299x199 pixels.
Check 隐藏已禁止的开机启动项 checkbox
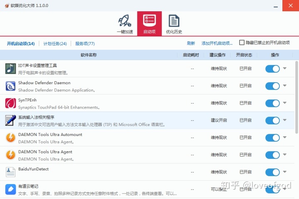pos(242,42)
